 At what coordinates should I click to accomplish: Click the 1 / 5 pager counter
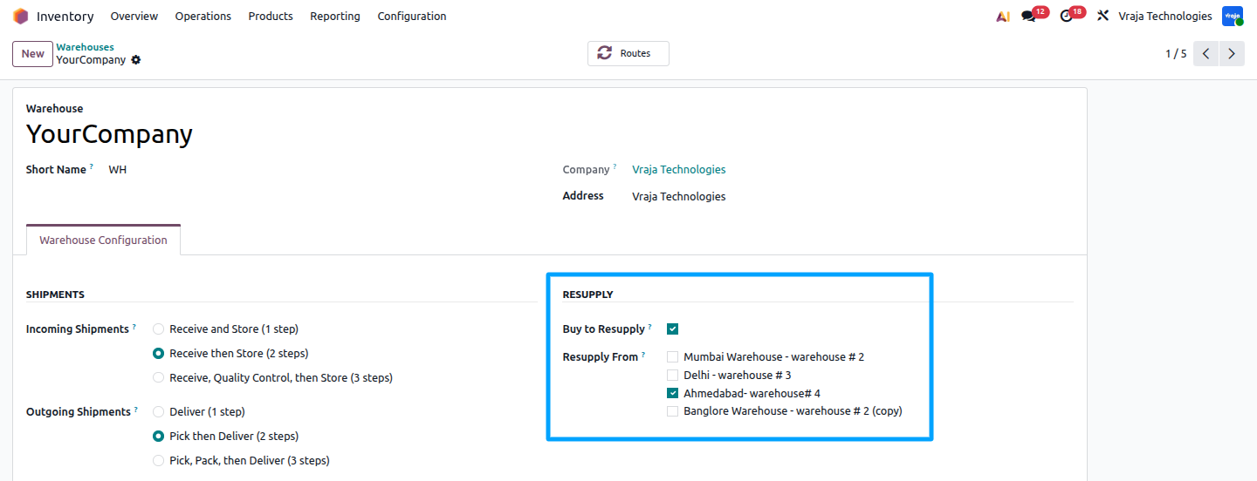tap(1176, 54)
